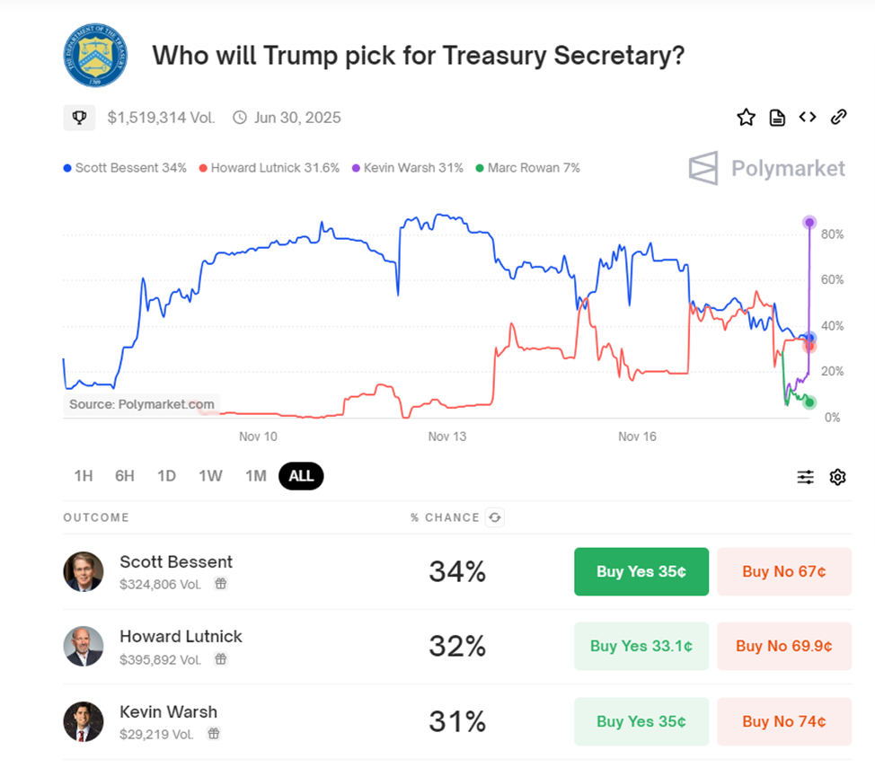Buy No 69.9¢ for Howard Lutnick
This screenshot has width=875, height=768.
(x=783, y=646)
